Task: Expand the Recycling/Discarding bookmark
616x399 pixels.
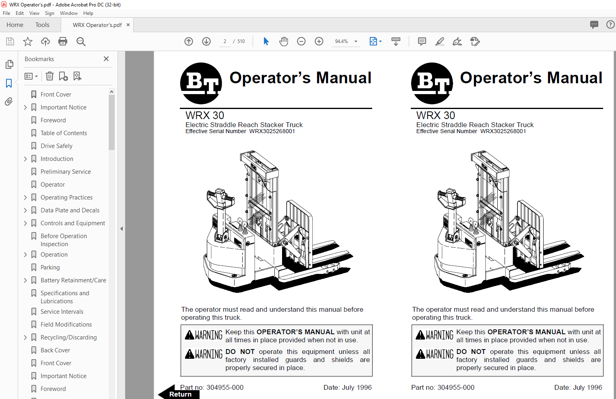Action: click(25, 337)
